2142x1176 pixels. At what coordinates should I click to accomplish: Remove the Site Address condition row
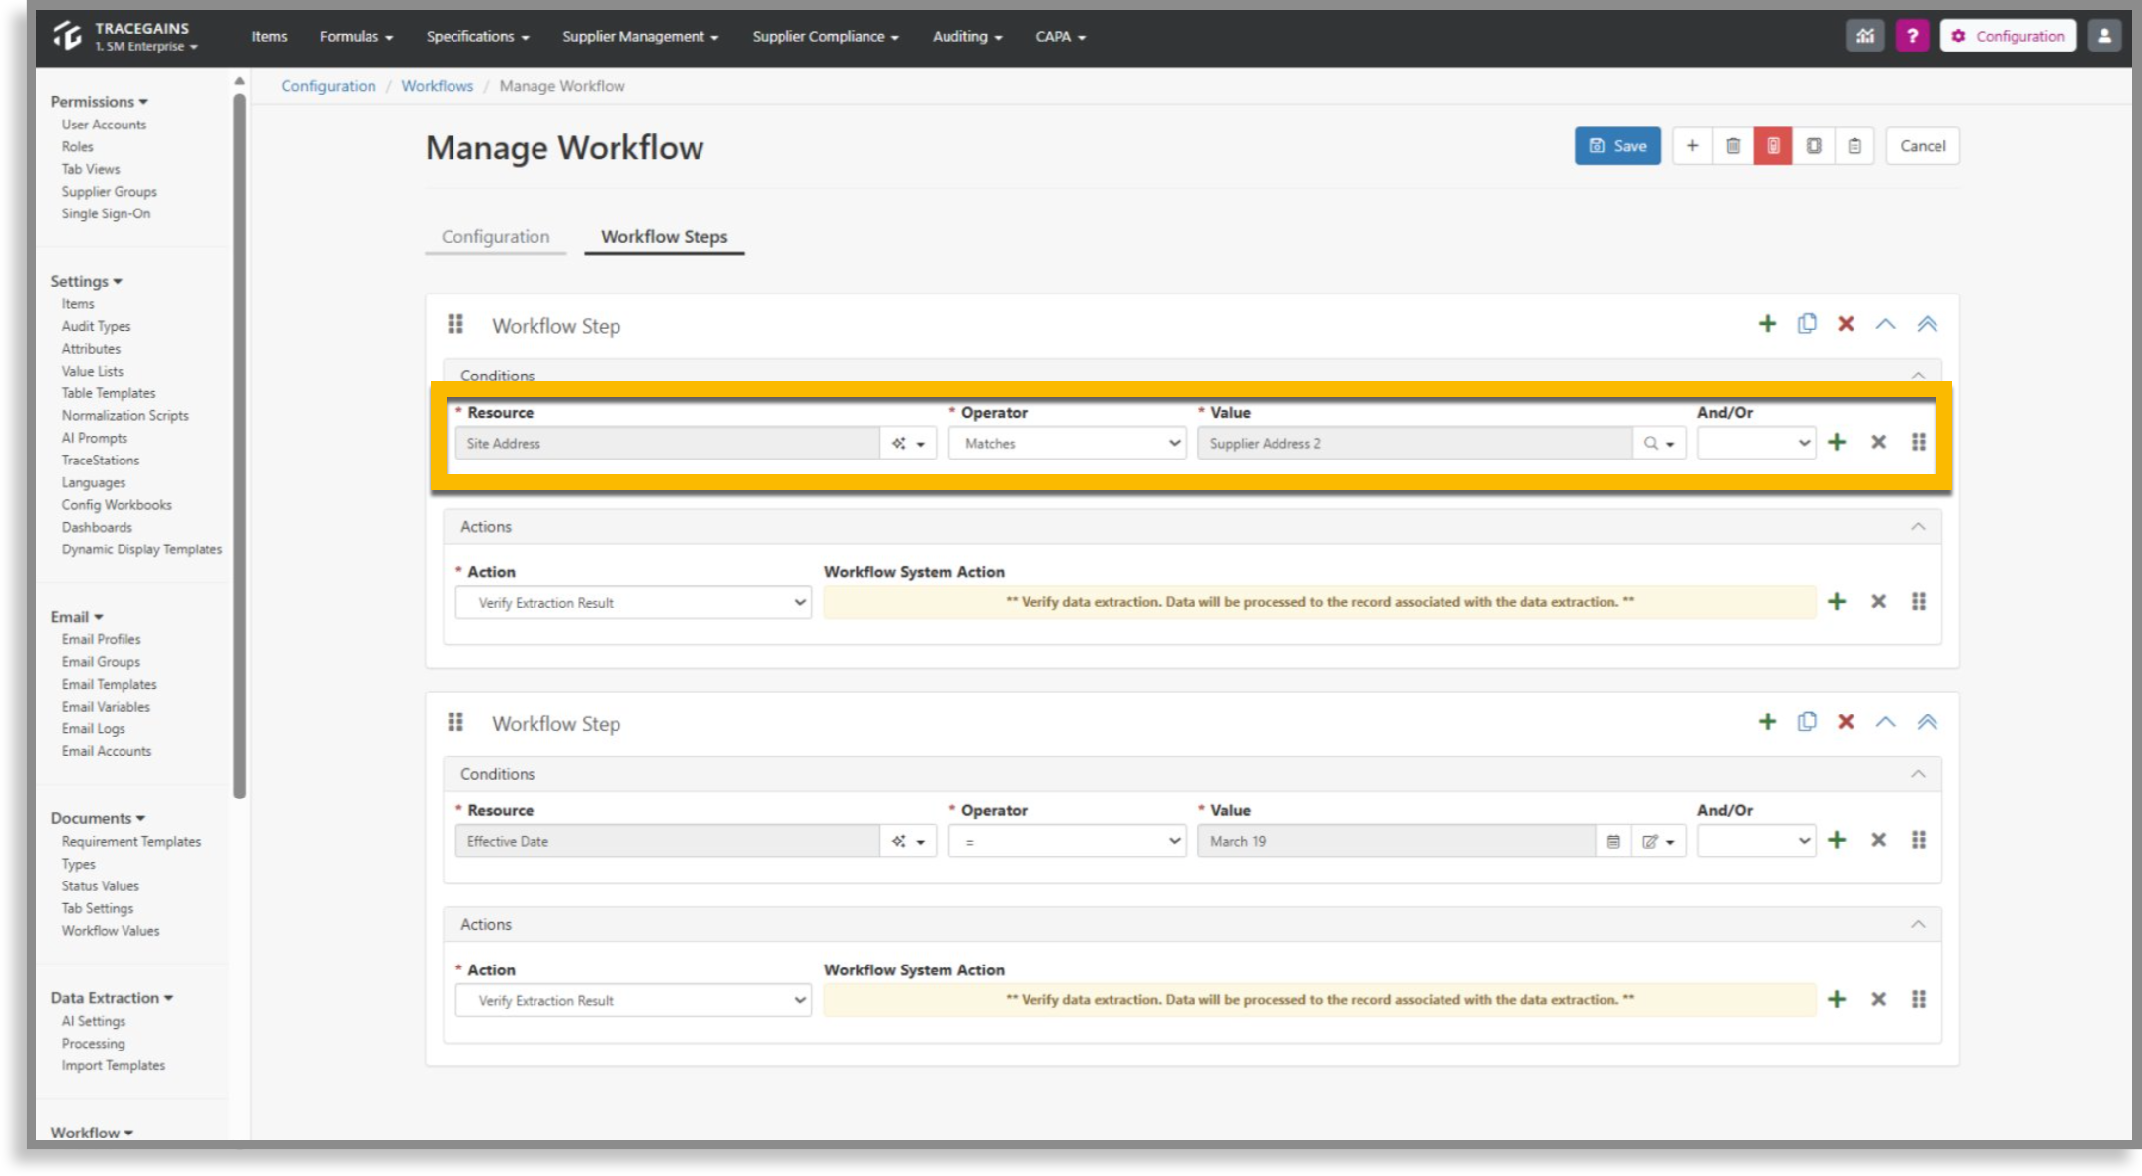point(1879,442)
